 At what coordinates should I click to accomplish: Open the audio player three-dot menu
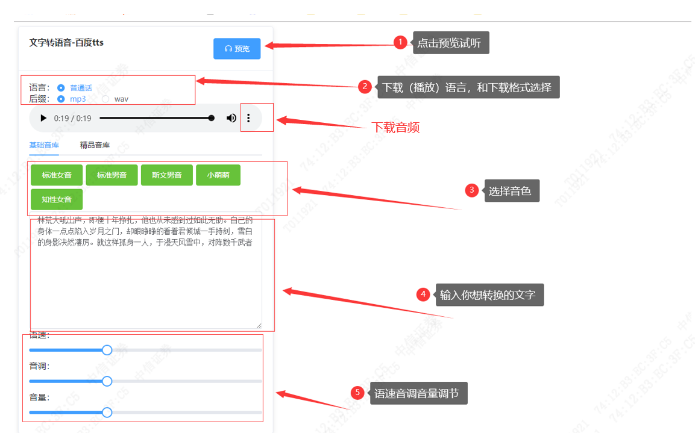click(248, 118)
